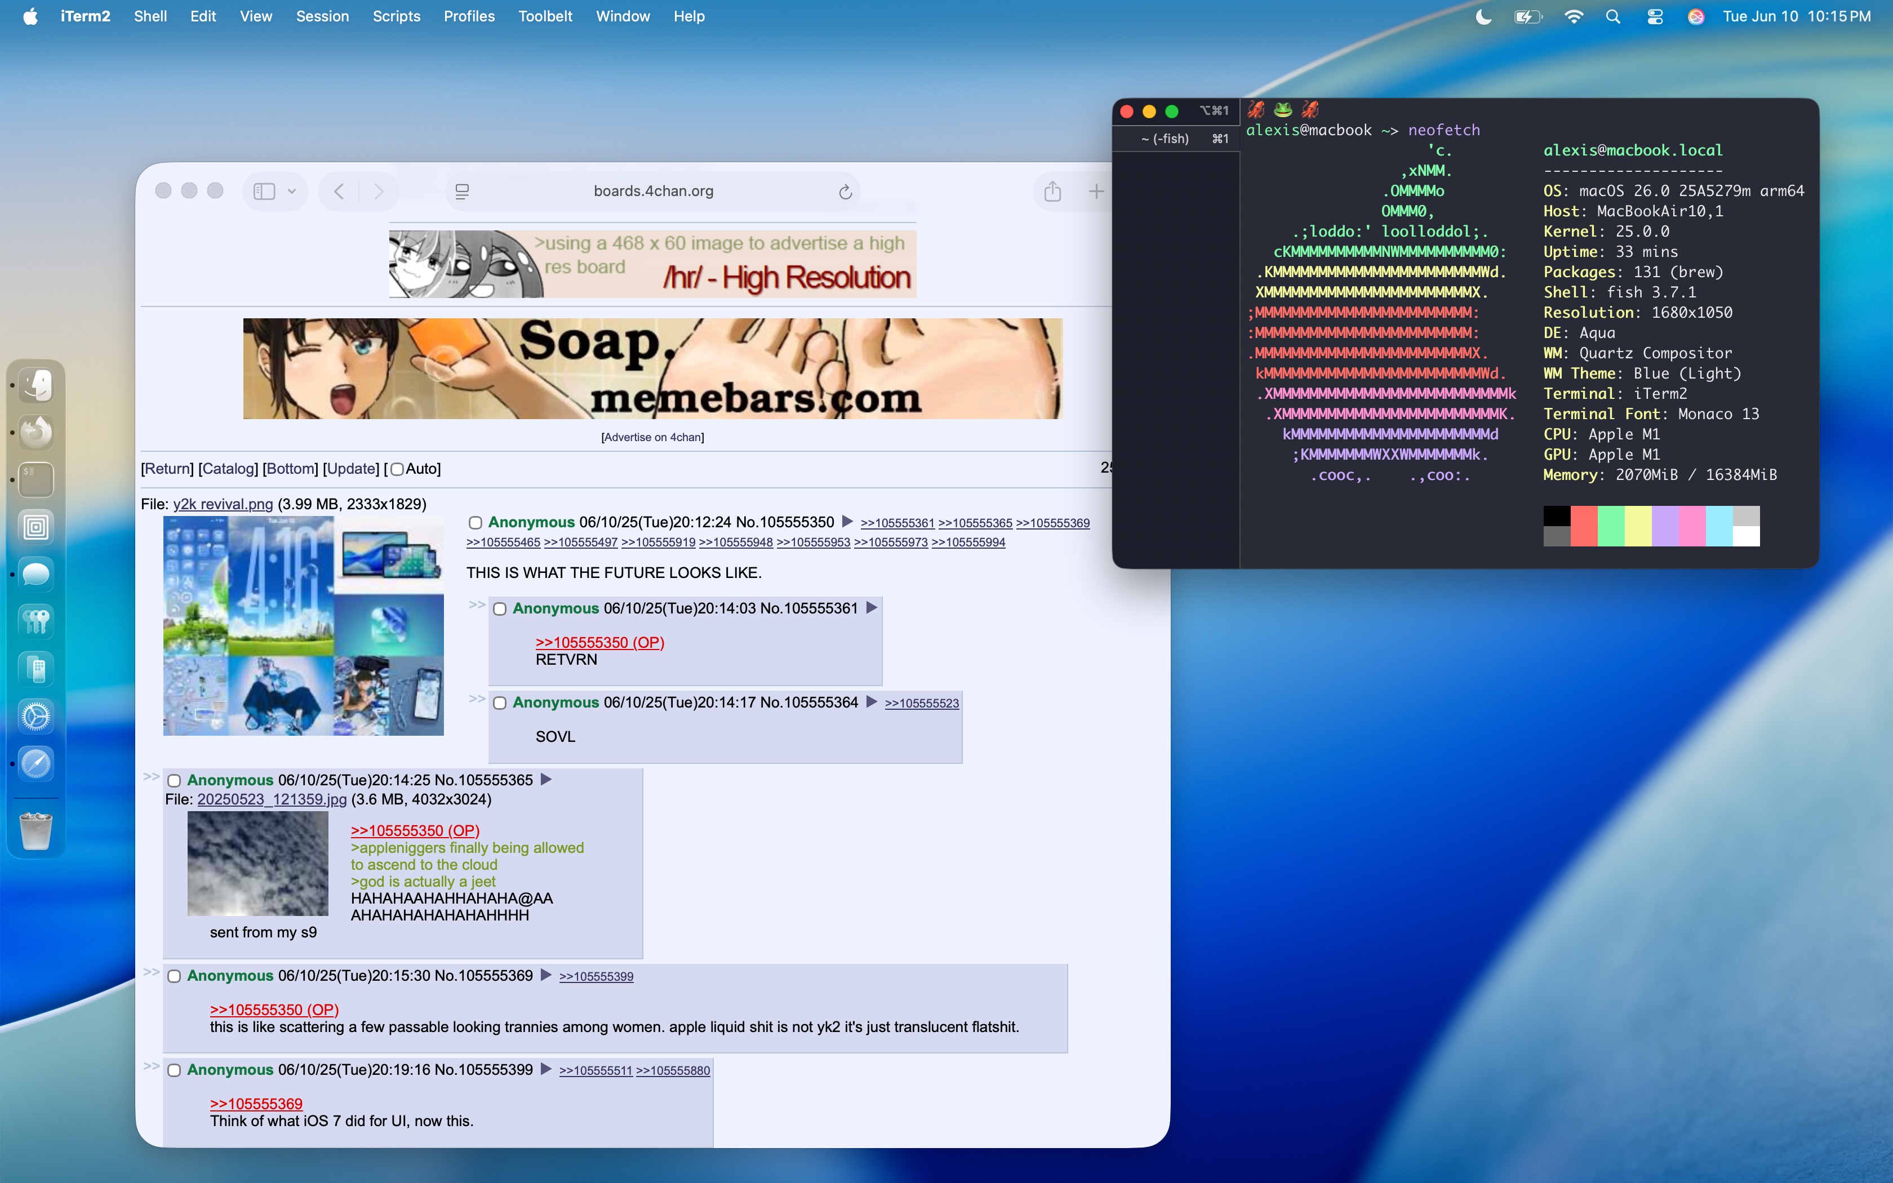This screenshot has height=1183, width=1893.
Task: Open Control Center from menu bar
Action: point(1655,16)
